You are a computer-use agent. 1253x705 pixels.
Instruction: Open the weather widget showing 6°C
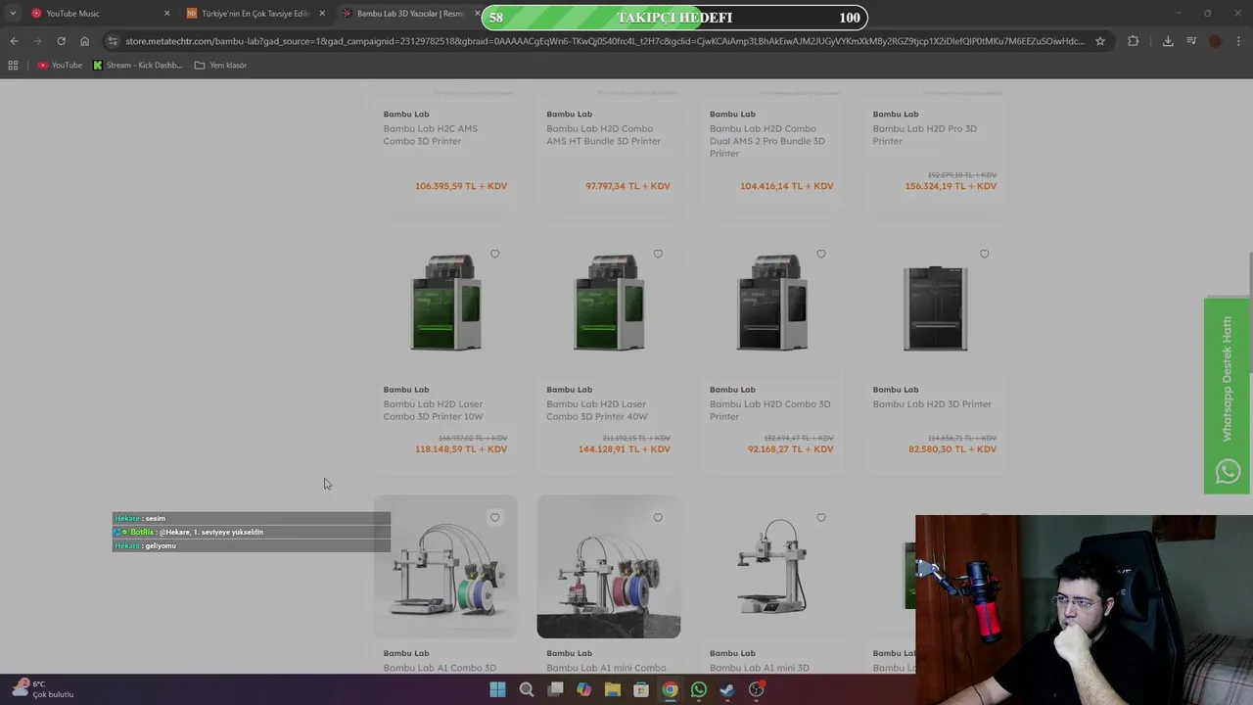point(44,688)
